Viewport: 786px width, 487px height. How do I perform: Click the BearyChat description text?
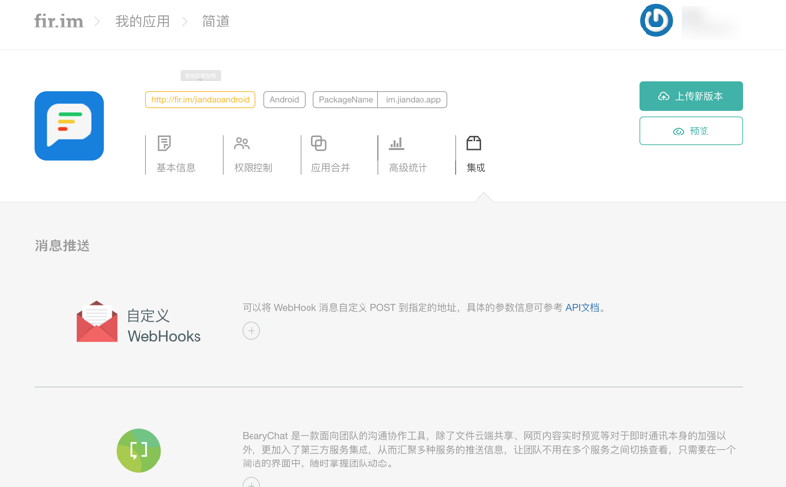tap(488, 450)
